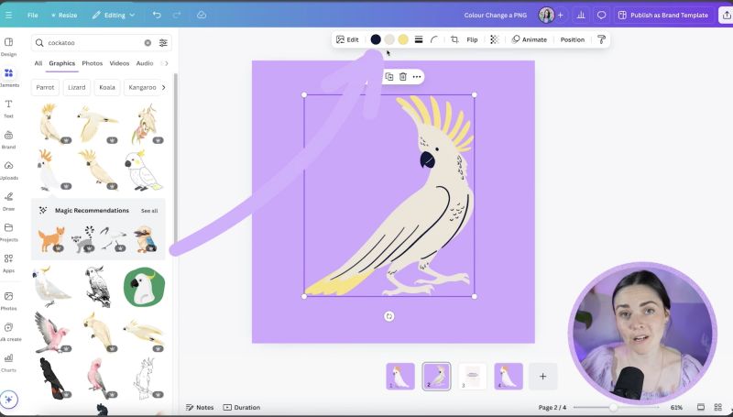Show more tabs with the arrow
Viewport: 733px width, 417px height.
pyautogui.click(x=166, y=63)
